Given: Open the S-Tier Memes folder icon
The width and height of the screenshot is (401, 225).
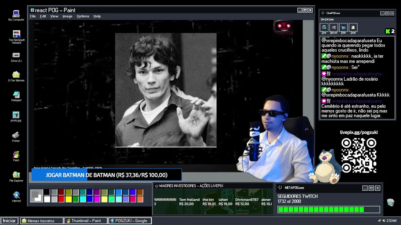Looking at the screenshot, I should pos(16,77).
